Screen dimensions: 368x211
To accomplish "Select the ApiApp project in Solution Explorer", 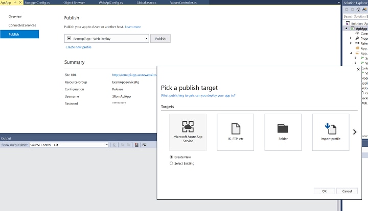I will click(x=361, y=29).
